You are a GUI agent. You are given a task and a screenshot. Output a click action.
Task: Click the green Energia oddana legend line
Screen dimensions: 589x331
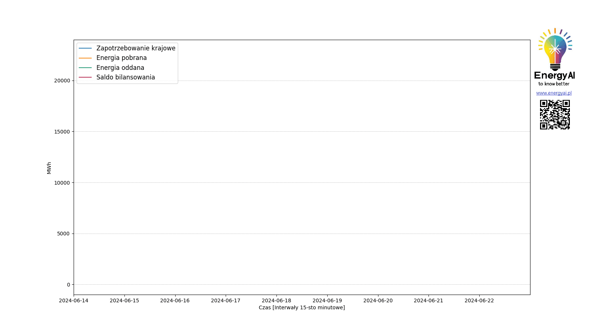pyautogui.click(x=85, y=68)
